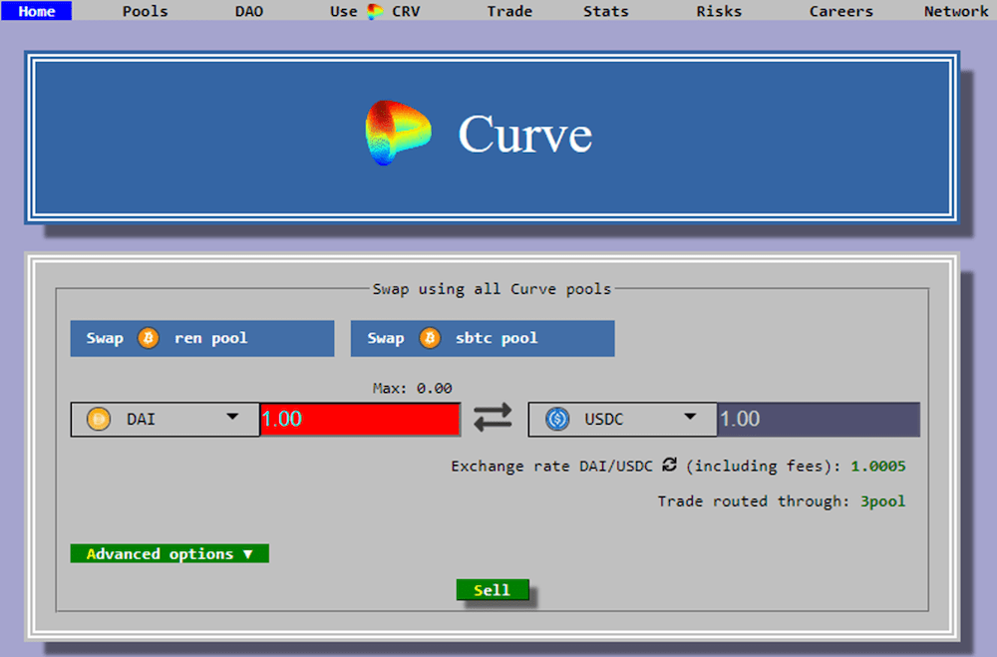This screenshot has width=997, height=657.
Task: Click 'Swap using all Curve pools' heading
Action: [x=492, y=289]
